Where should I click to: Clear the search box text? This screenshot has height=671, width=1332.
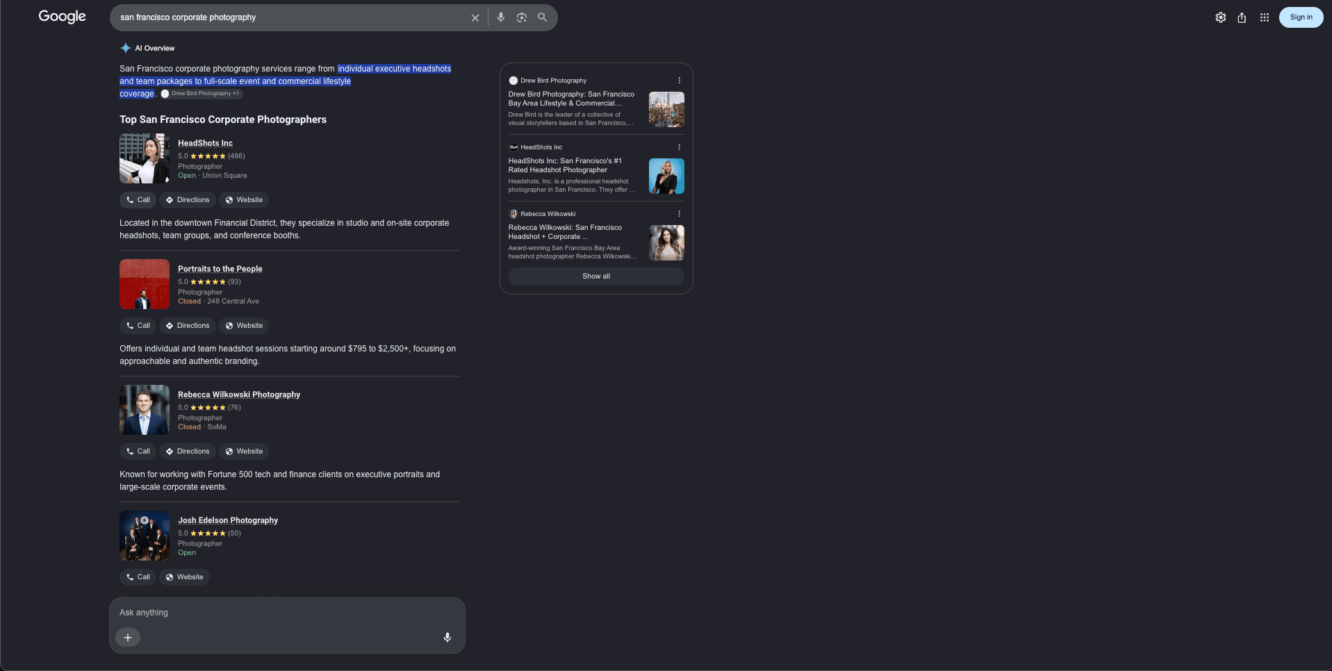tap(475, 17)
